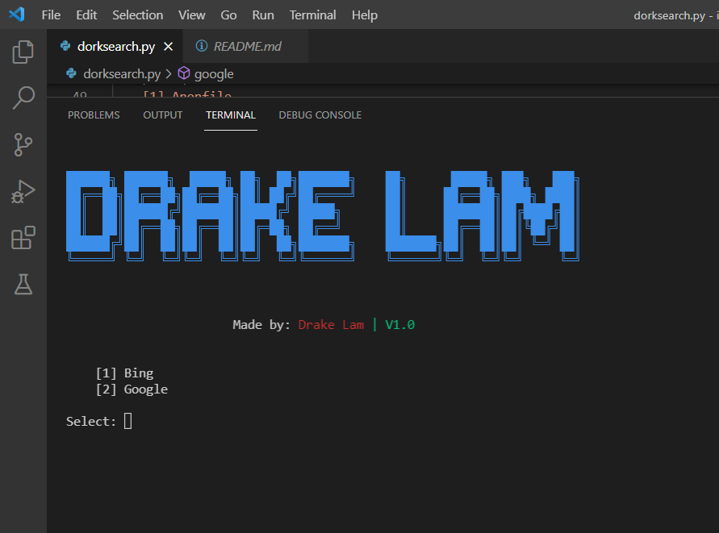
Task: Click the red 'Drake Lam' author text
Action: pyautogui.click(x=331, y=324)
